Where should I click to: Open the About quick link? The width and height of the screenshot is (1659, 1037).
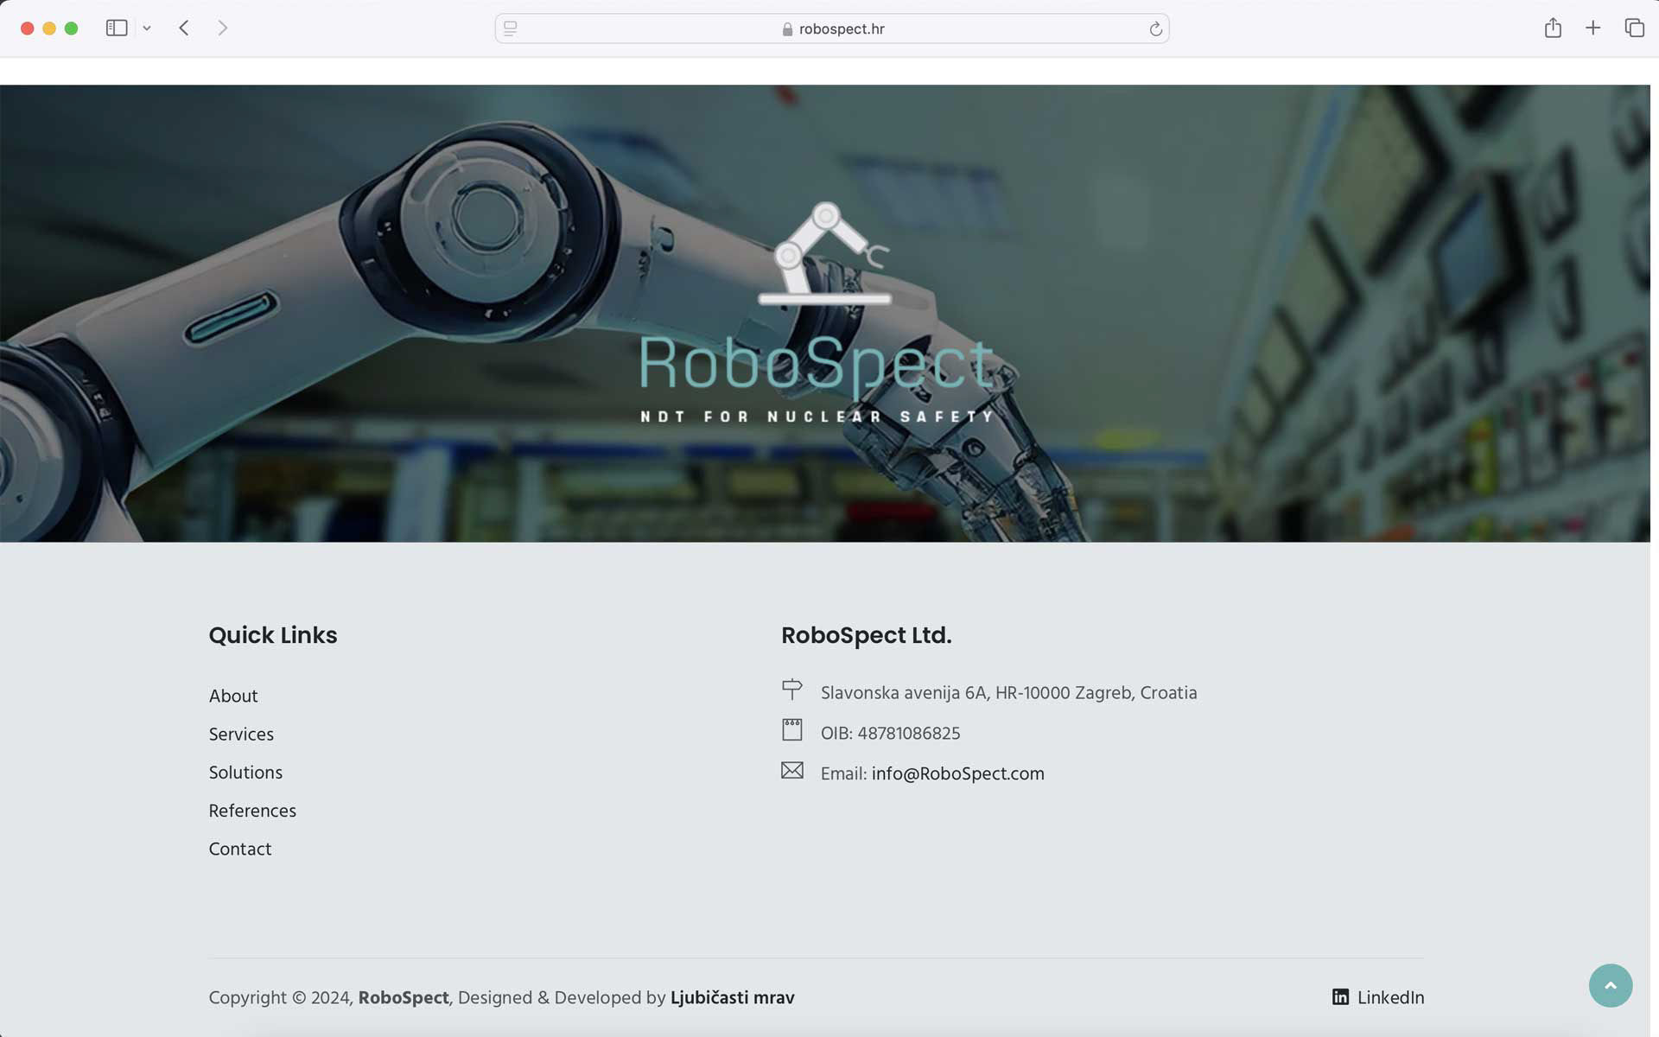pyautogui.click(x=233, y=696)
